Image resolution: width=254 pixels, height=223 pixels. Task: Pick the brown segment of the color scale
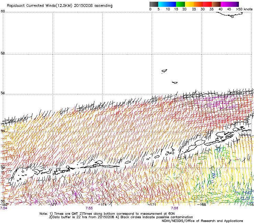pyautogui.click(x=216, y=4)
